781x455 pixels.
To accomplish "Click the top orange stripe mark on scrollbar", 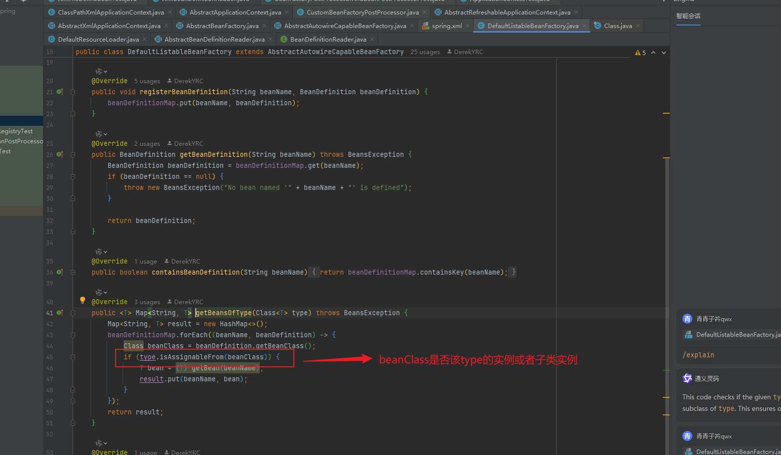I will click(666, 113).
